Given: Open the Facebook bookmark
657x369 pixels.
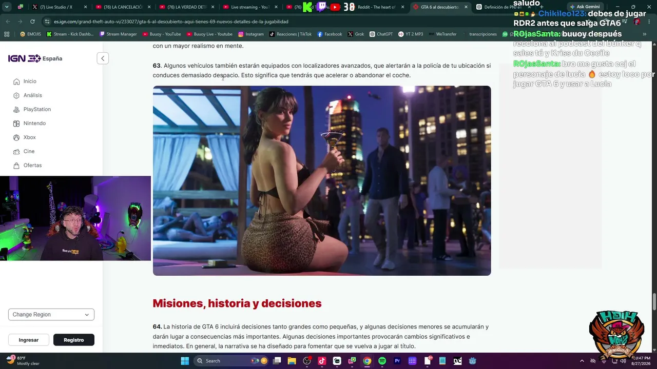Looking at the screenshot, I should click(330, 34).
